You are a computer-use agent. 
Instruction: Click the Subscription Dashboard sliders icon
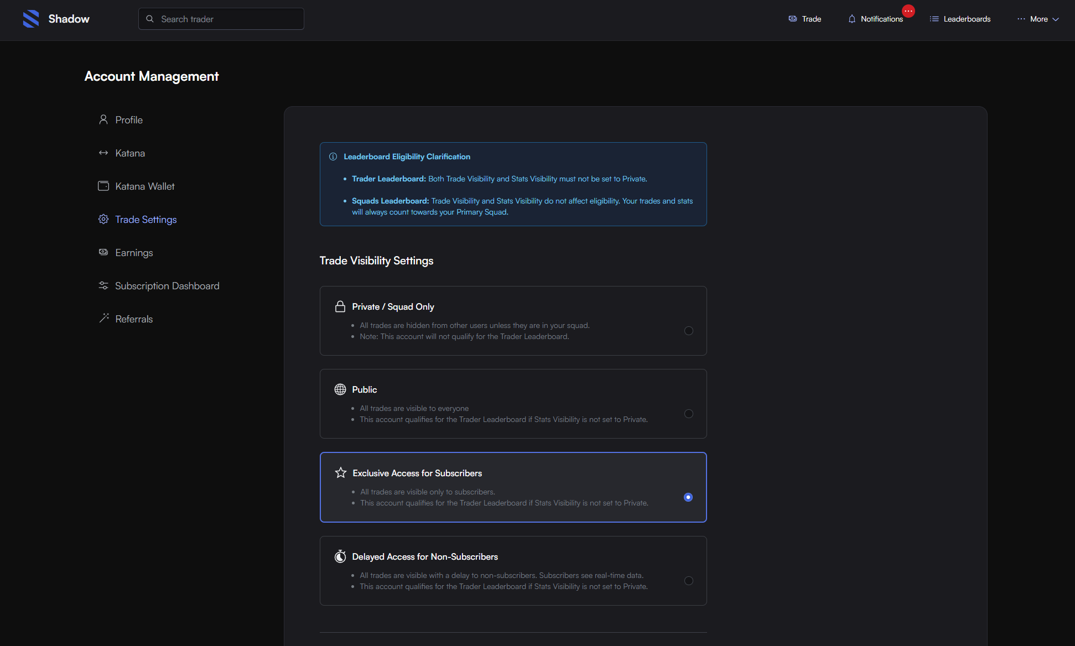[x=103, y=285]
